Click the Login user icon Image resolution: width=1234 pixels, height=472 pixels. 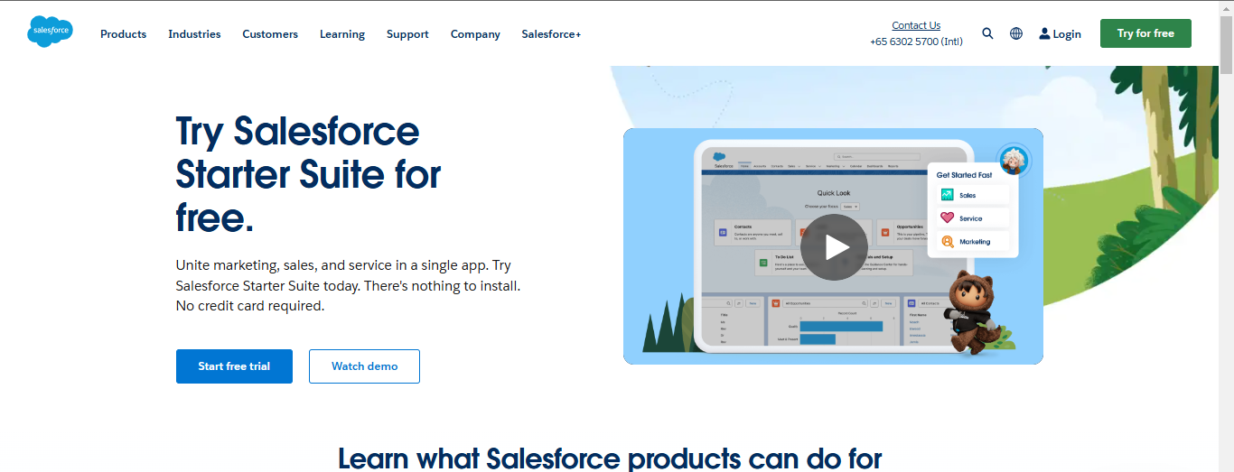1045,33
